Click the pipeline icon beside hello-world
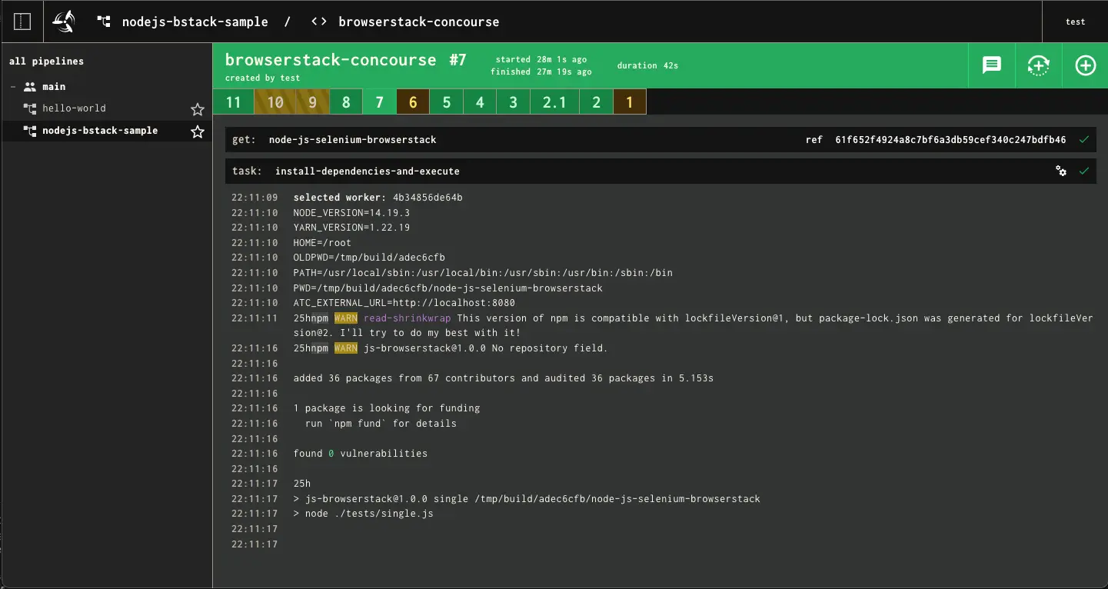The width and height of the screenshot is (1108, 589). (30, 108)
